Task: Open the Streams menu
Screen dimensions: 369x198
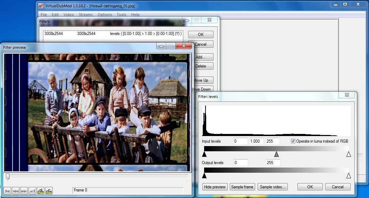Action: [x=85, y=15]
